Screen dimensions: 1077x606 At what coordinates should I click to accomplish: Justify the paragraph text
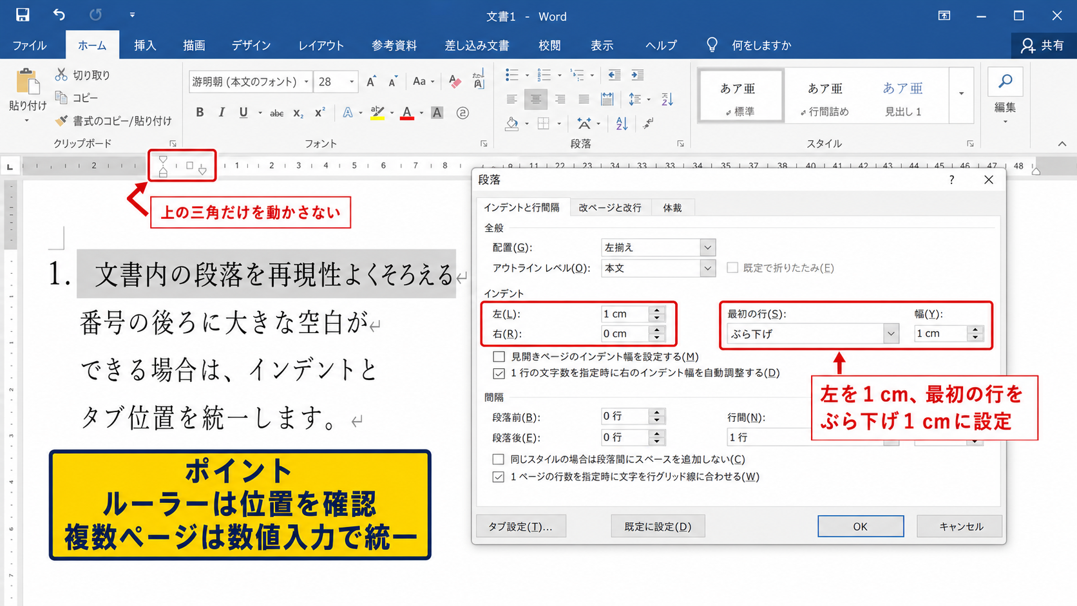coord(584,99)
